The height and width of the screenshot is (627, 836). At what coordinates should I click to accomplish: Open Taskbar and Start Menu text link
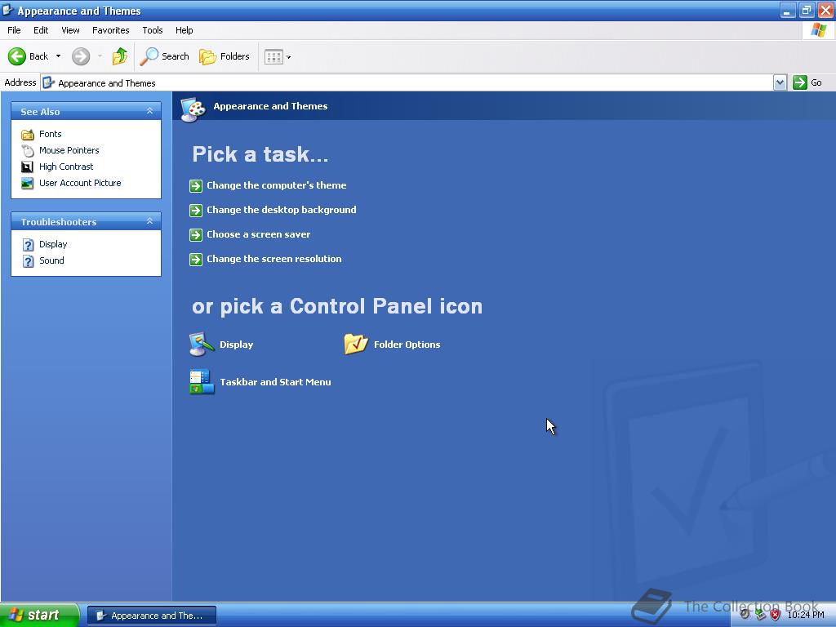click(275, 382)
